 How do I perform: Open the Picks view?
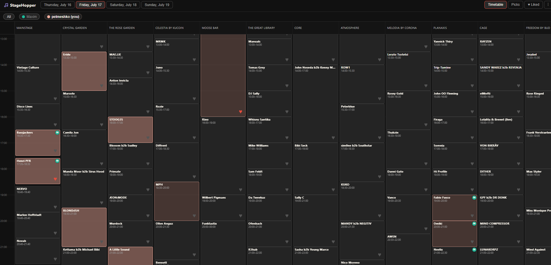515,5
